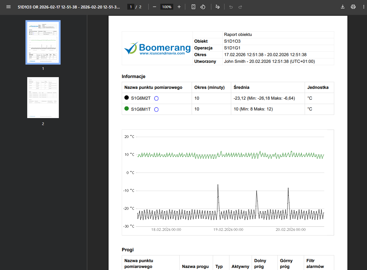Click the green S1G6M1T color dot
The height and width of the screenshot is (270, 367).
coord(127,109)
